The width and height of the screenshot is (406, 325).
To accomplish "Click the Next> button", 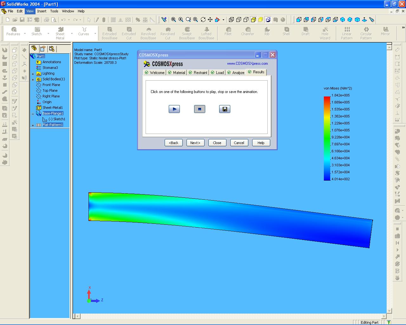I will (x=195, y=143).
